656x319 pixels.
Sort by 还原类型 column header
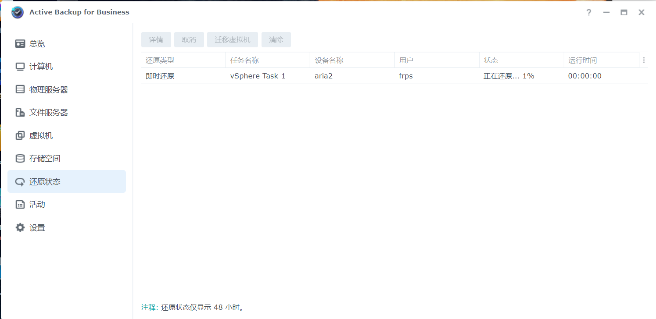[x=183, y=60]
